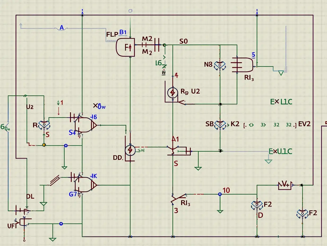327x246 pixels.
Task: Select ground symbol under ExU1C label
Action: point(268,161)
